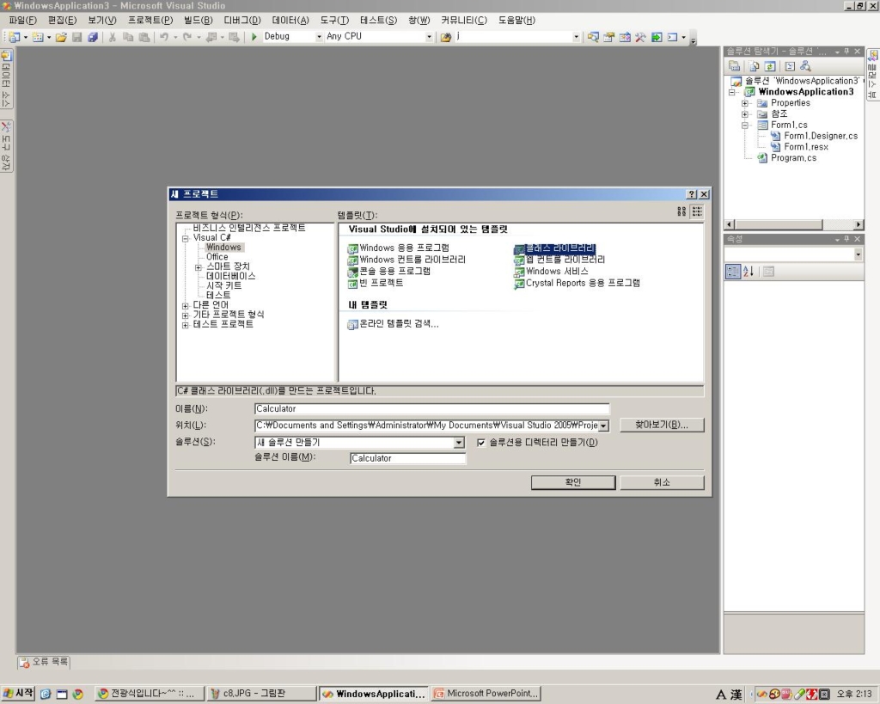Click View Code icon in Solution Explorer
The image size is (880, 704).
click(x=790, y=66)
